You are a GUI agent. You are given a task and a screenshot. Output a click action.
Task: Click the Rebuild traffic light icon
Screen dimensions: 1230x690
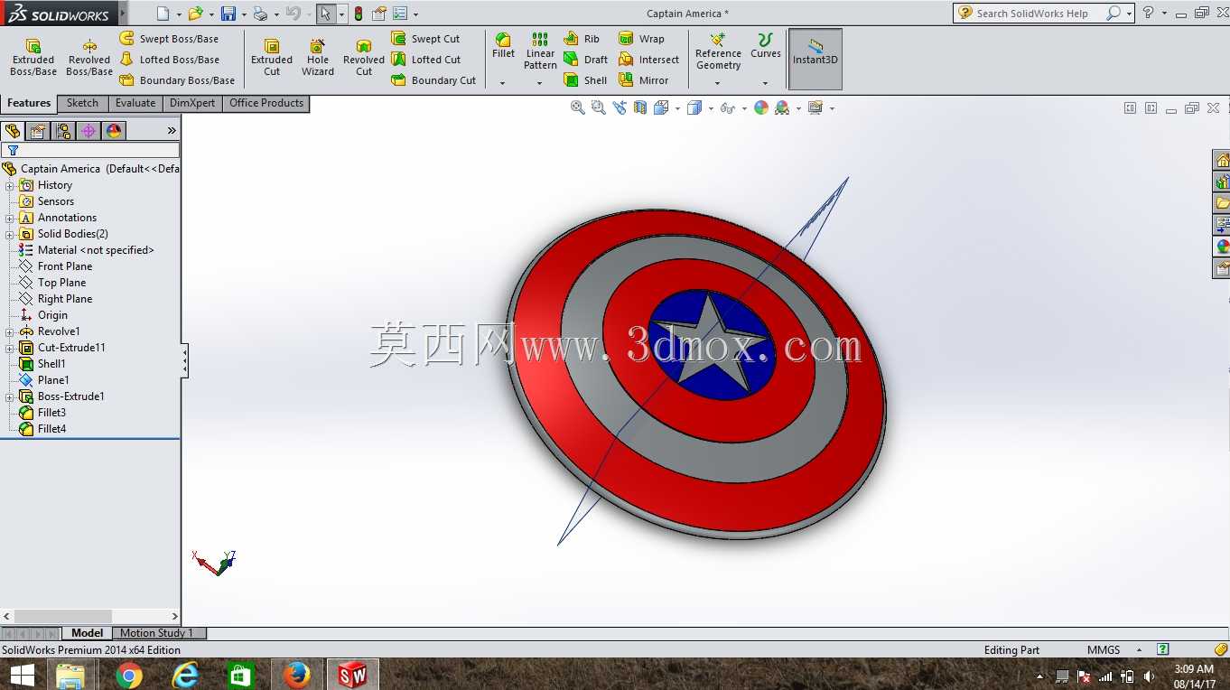pos(359,14)
